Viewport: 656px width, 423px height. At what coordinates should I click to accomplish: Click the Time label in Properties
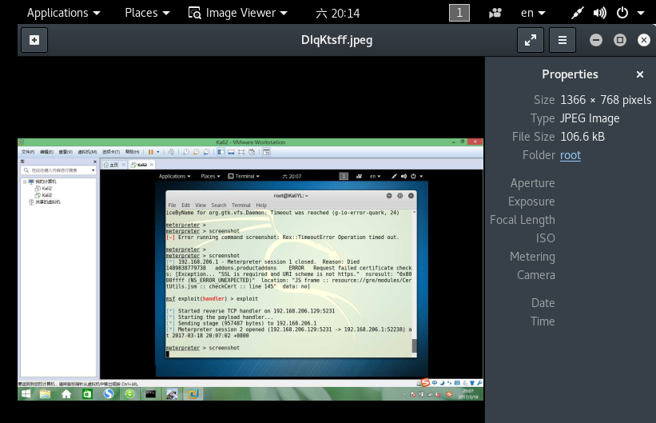pos(543,321)
